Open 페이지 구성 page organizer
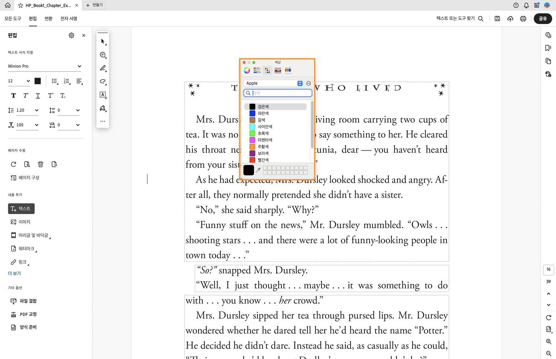Viewport: 556px width, 359px height. tap(25, 178)
